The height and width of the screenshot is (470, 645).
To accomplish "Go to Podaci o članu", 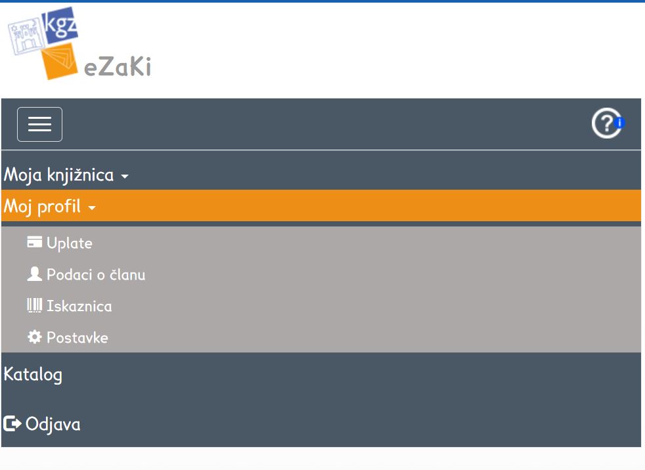I will [x=96, y=275].
